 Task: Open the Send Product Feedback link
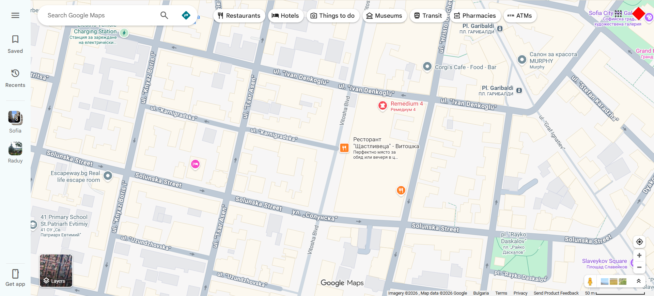point(556,293)
